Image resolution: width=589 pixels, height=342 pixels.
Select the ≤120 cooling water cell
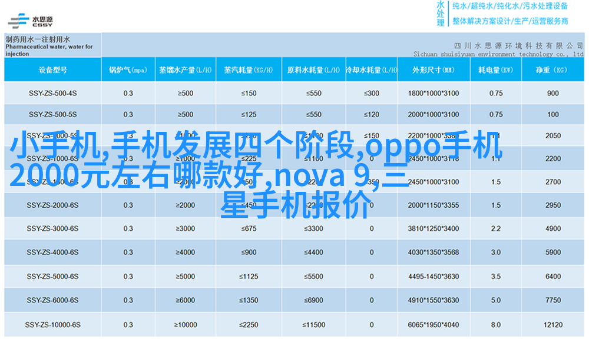coord(372,115)
